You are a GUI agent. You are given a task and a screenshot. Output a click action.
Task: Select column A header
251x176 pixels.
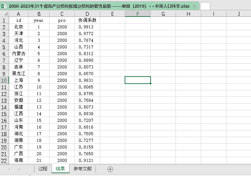click(19, 14)
